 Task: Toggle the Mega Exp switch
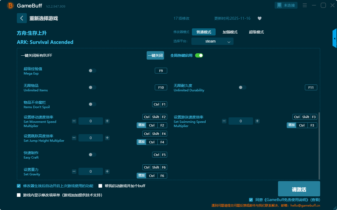click(x=92, y=71)
